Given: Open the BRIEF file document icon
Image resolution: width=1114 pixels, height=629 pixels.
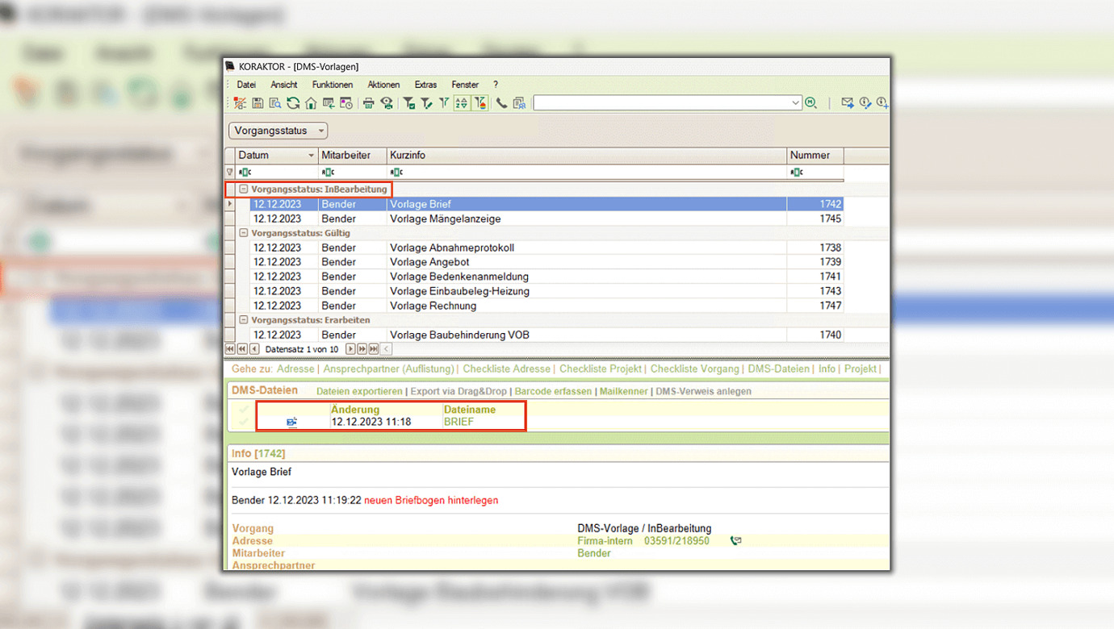Looking at the screenshot, I should 291,422.
